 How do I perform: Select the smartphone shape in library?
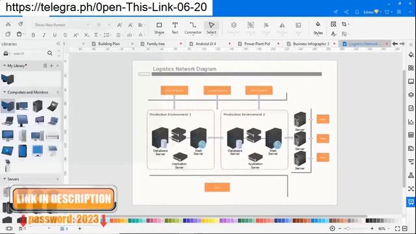23,151
